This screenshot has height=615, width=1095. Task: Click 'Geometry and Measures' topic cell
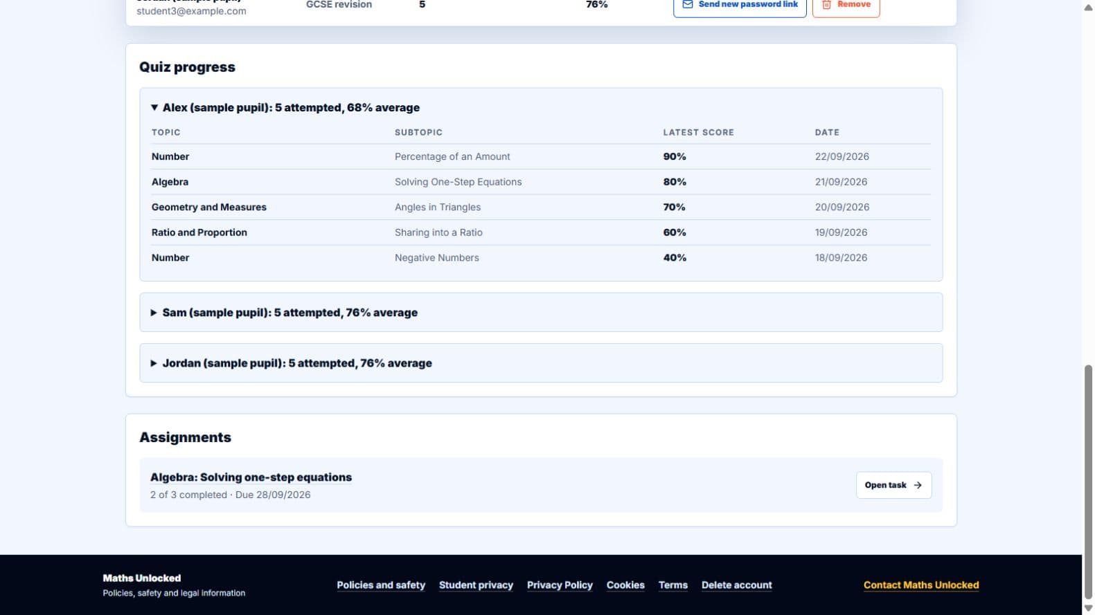tap(209, 207)
